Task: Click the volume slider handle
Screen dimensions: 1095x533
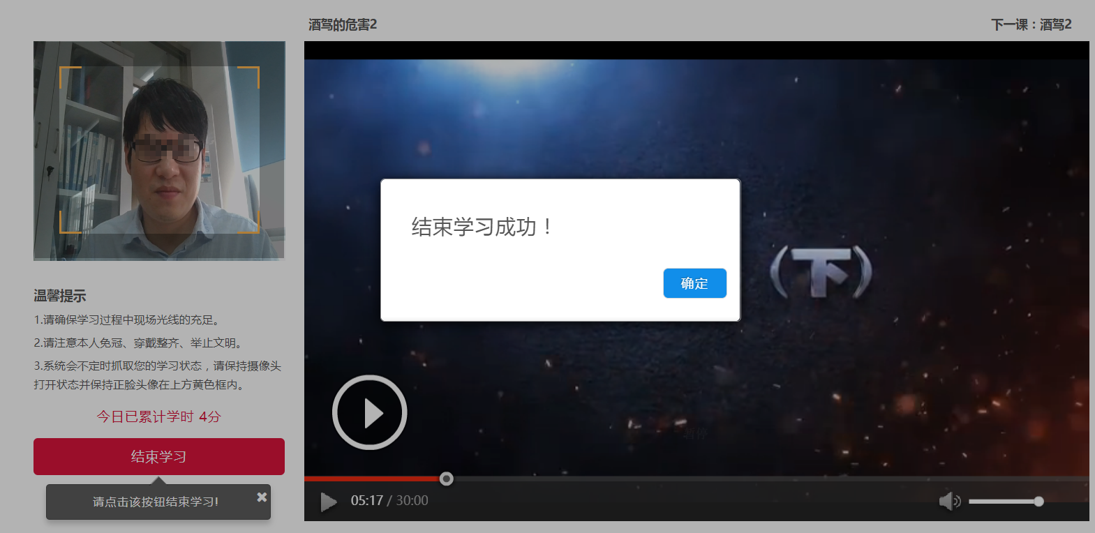Action: pos(1038,502)
